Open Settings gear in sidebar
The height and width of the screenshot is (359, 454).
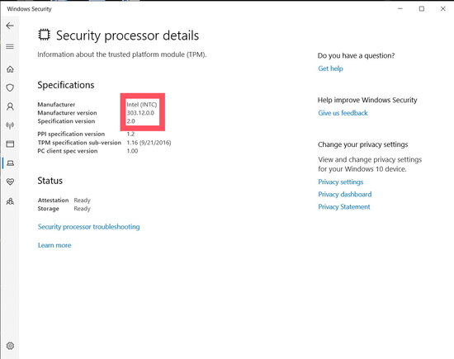[x=10, y=346]
